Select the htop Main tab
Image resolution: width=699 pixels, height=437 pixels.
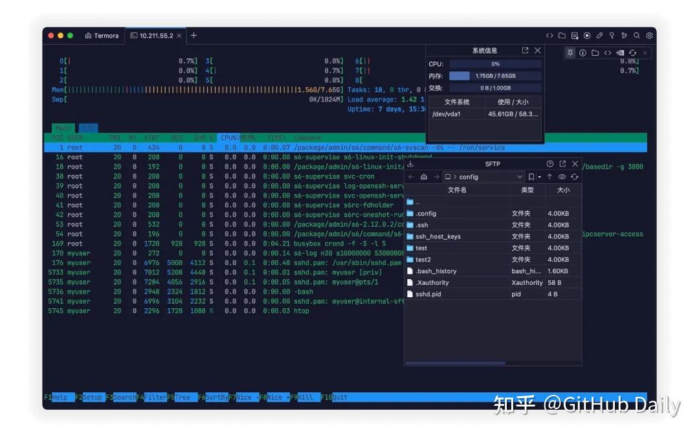tap(63, 128)
